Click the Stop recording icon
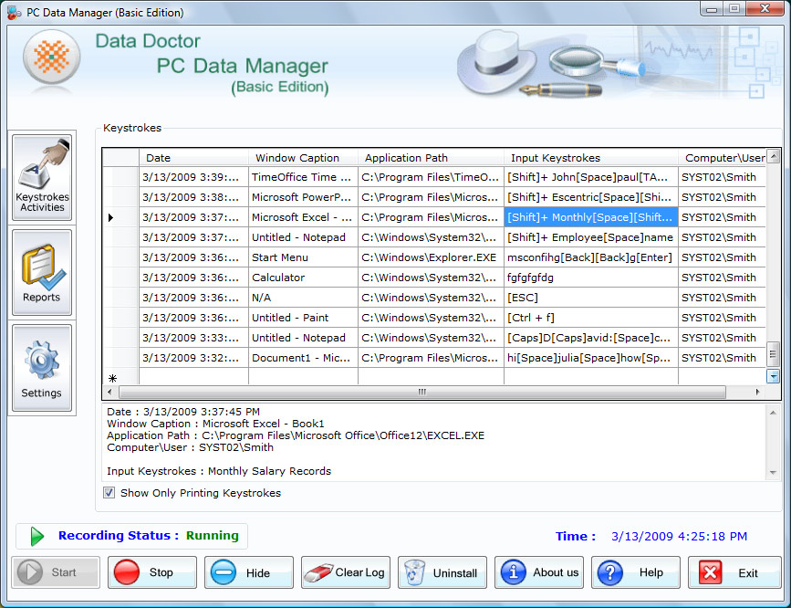Viewport: 791px width, 608px height. tap(125, 572)
